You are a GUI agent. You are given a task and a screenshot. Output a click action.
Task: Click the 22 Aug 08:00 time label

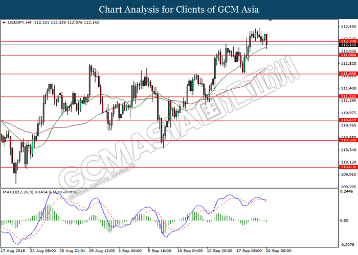pyautogui.click(x=42, y=251)
